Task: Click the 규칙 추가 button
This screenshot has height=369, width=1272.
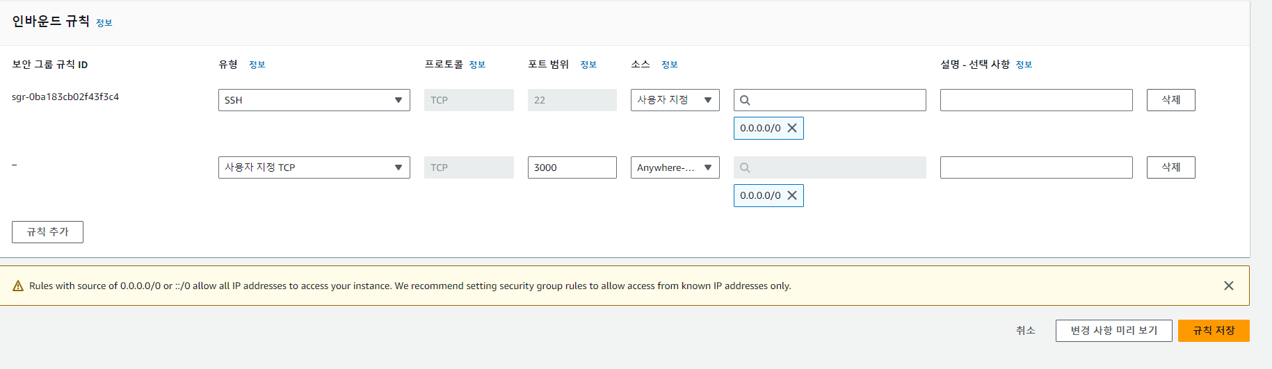Action: point(47,232)
